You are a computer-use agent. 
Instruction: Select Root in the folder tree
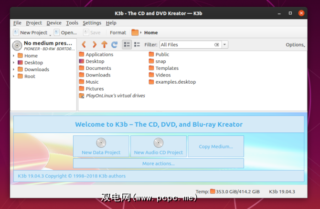[30, 76]
